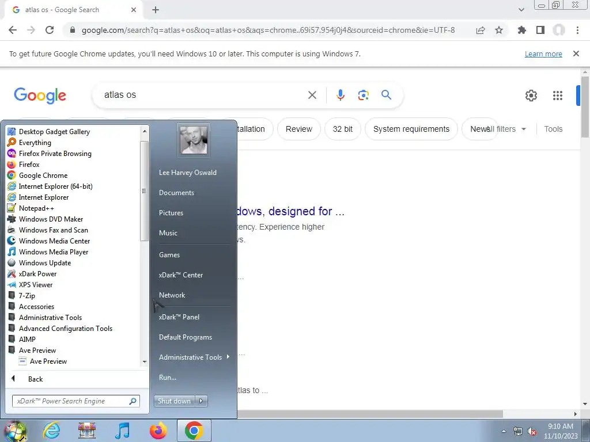This screenshot has height=442, width=590.
Task: Click the Firefox taskbar icon
Action: point(158,430)
